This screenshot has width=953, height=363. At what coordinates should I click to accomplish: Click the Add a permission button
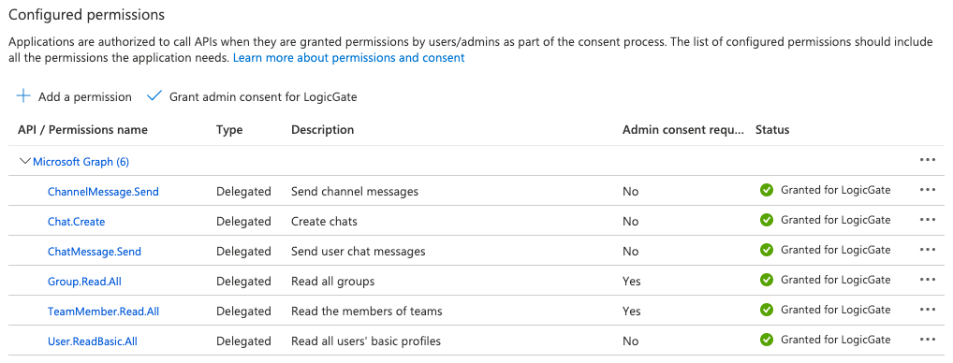74,96
